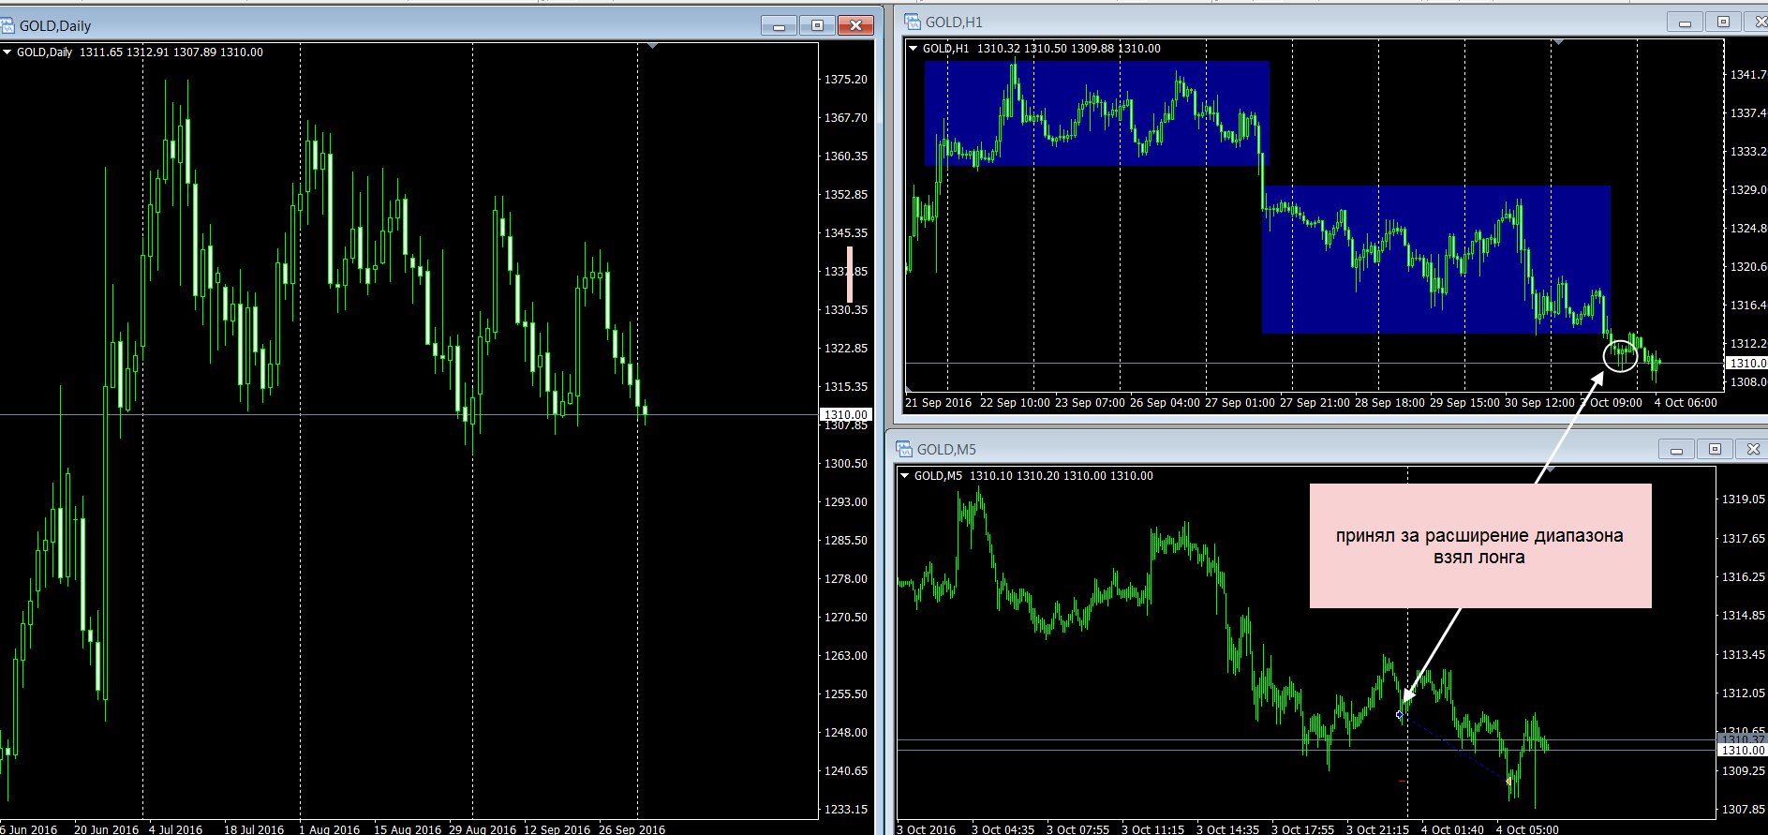Click the 1310.00 current price label on M5
The image size is (1768, 835).
pos(1743,750)
